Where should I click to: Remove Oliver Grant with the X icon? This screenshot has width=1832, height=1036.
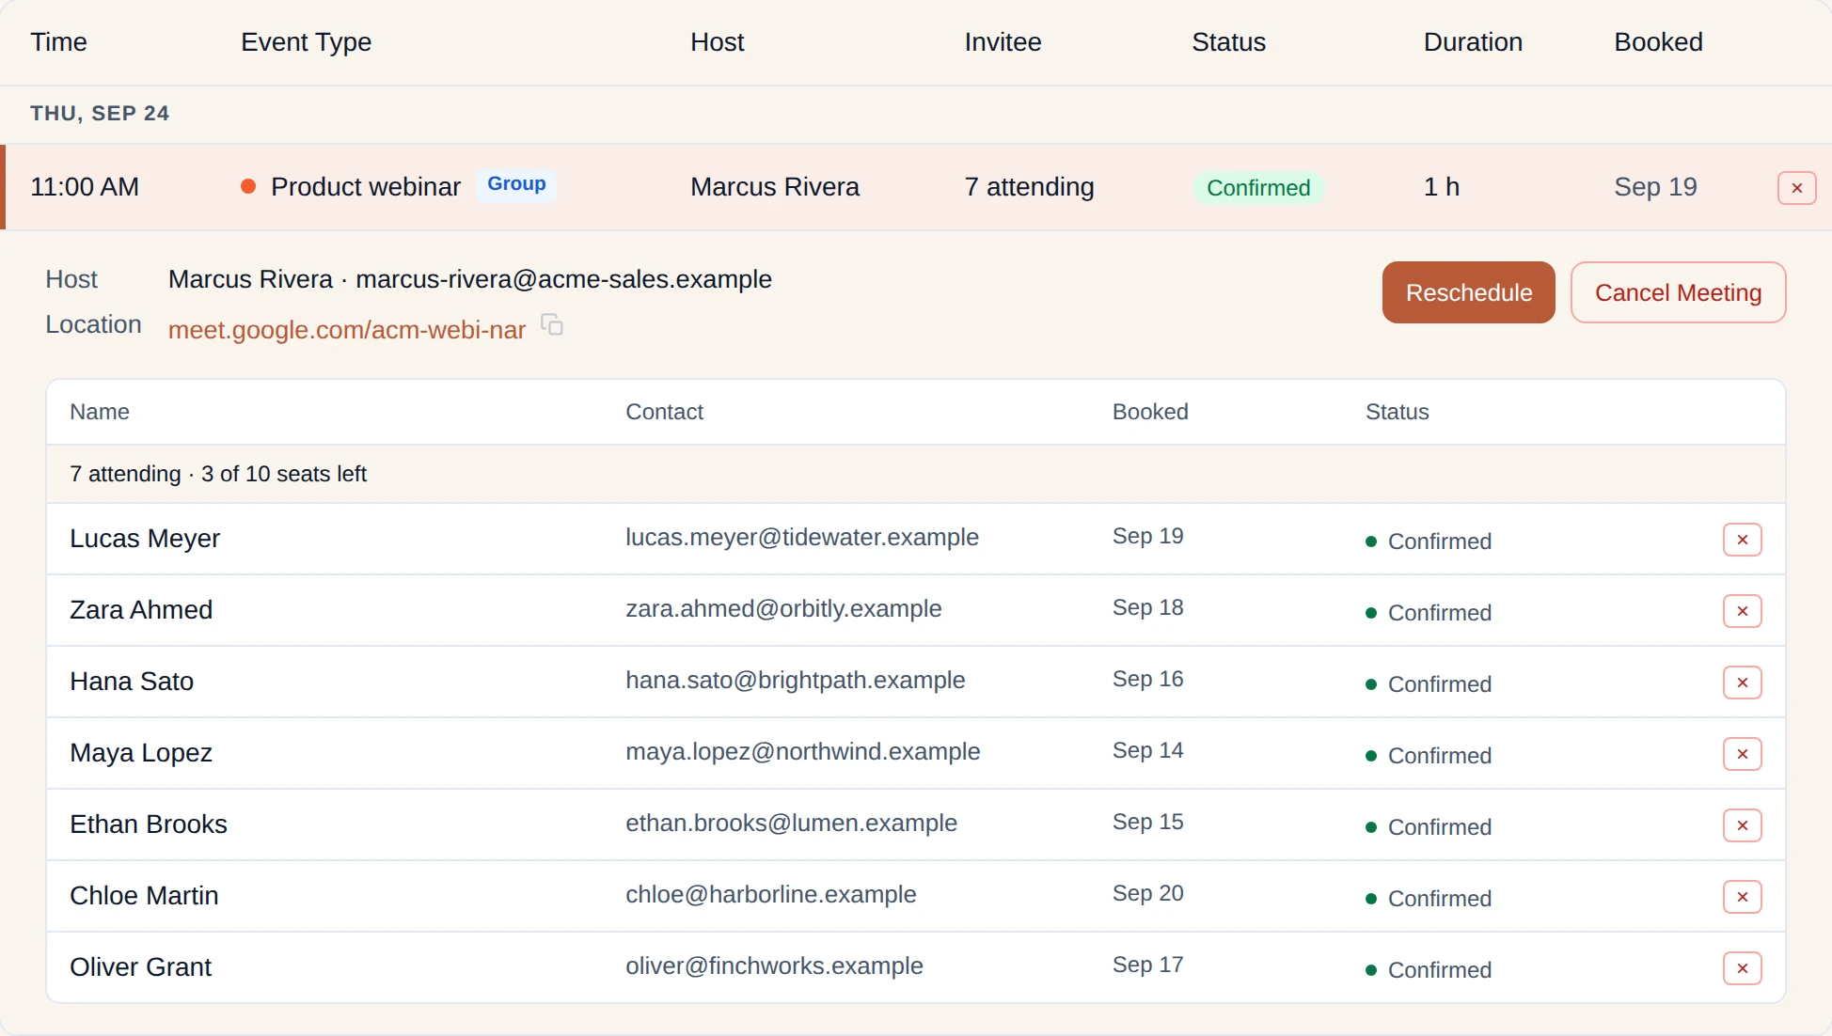(1742, 968)
